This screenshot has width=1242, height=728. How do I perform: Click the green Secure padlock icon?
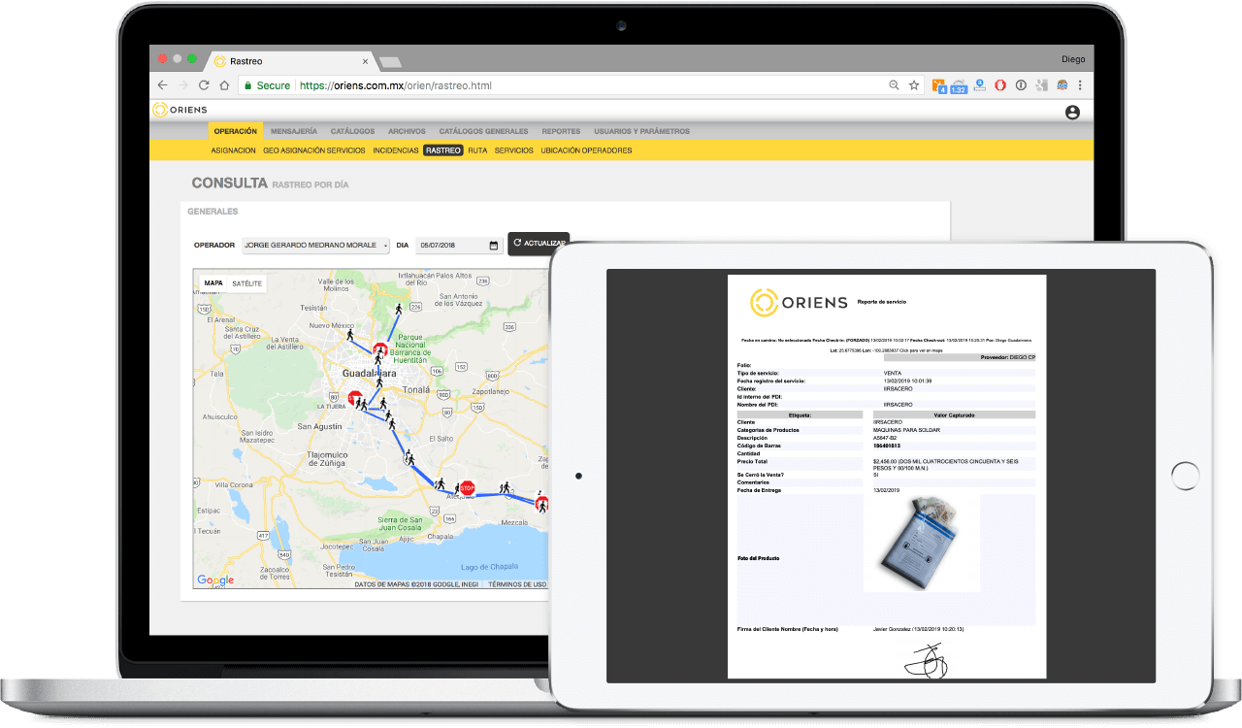pyautogui.click(x=248, y=85)
